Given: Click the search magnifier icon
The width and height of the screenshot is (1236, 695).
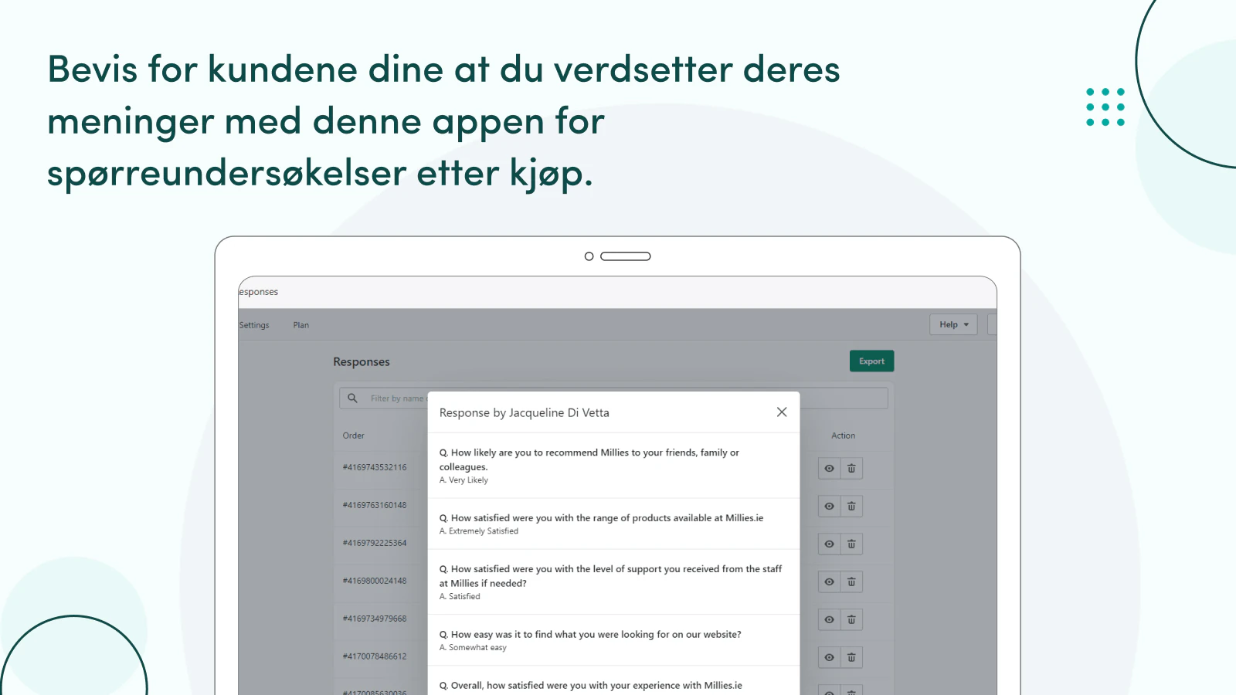Looking at the screenshot, I should [x=352, y=398].
